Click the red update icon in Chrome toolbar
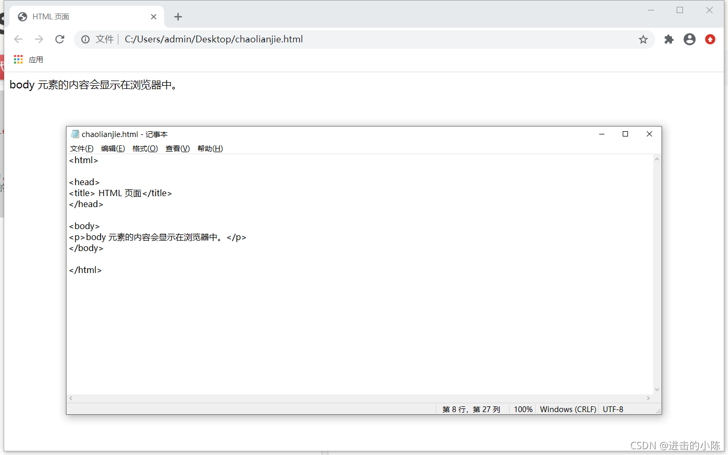The height and width of the screenshot is (455, 728). coord(710,39)
